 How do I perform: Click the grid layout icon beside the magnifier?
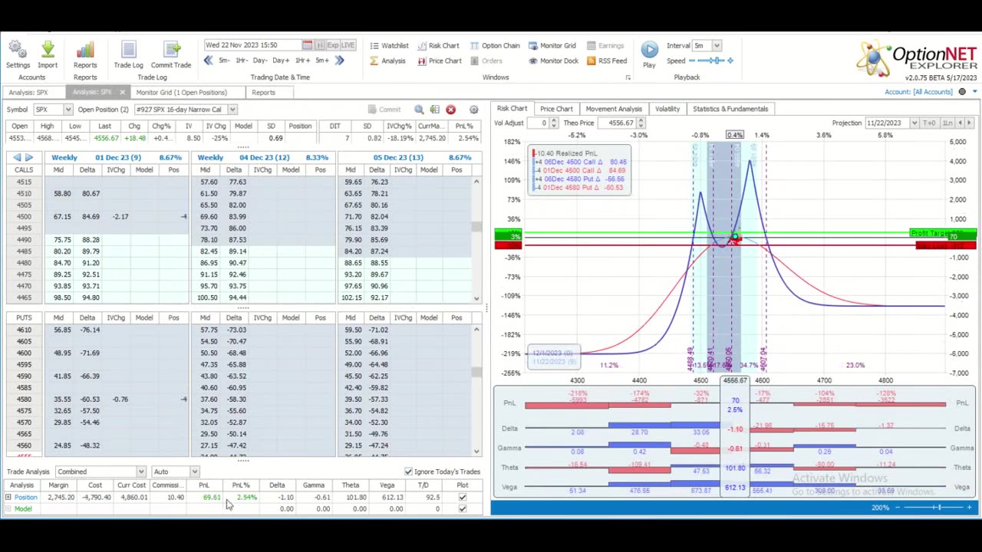(434, 110)
